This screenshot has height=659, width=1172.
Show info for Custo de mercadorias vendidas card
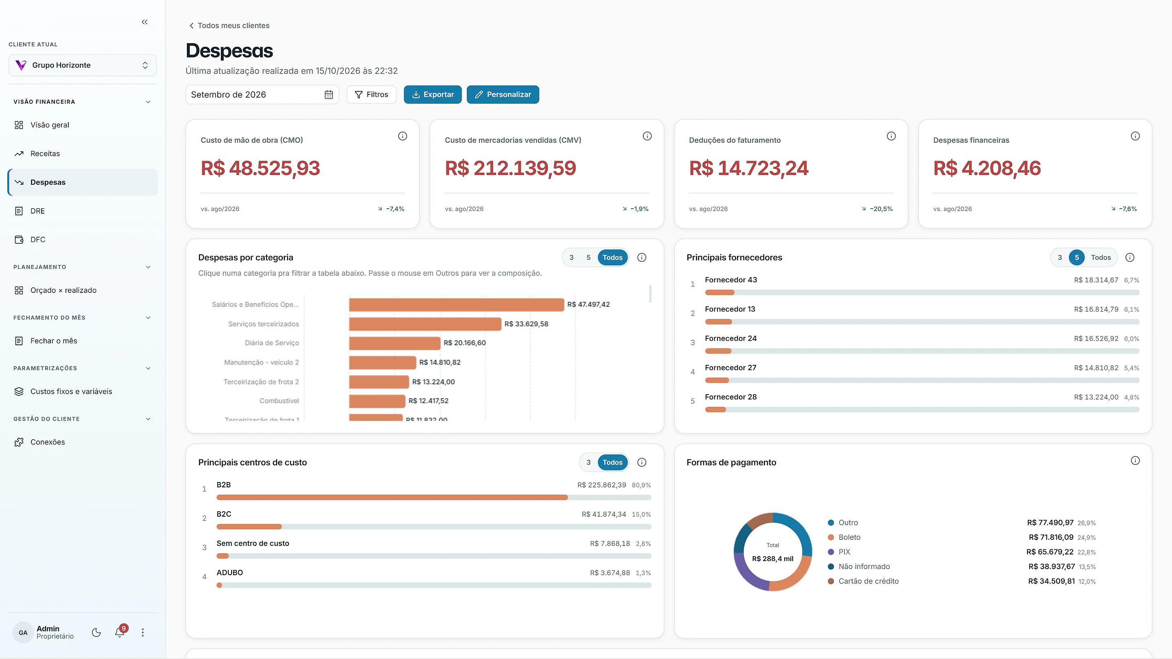[647, 136]
